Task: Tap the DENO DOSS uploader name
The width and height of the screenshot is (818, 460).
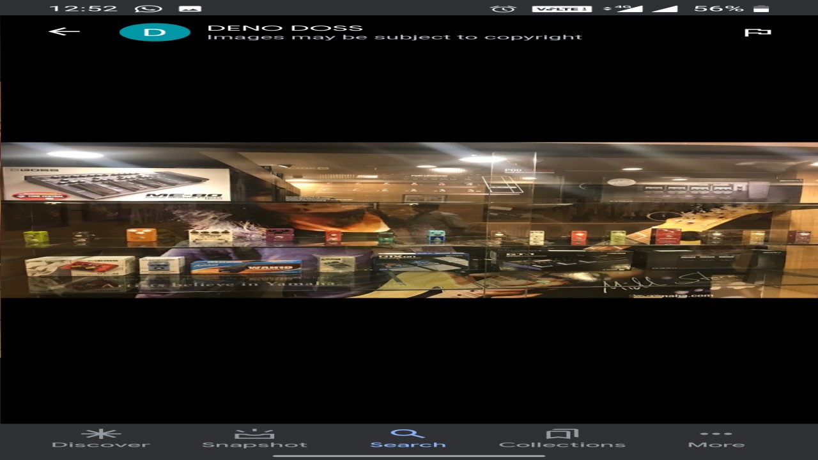Action: [x=285, y=27]
